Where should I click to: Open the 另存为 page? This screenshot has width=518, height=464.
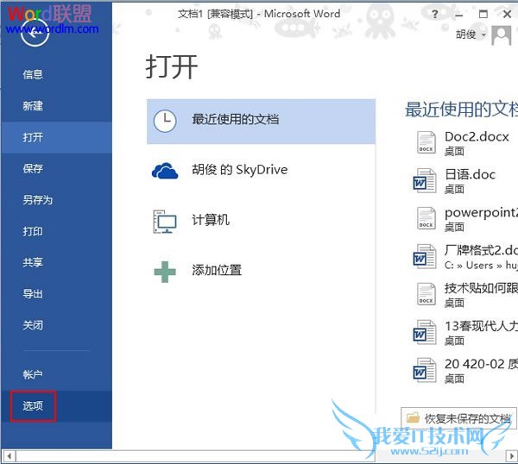[x=37, y=200]
